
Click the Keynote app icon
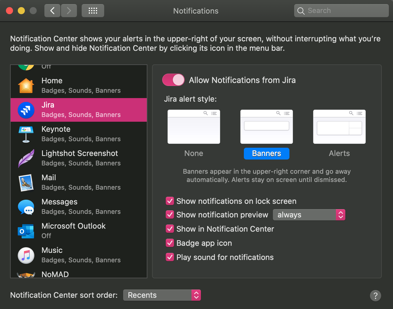[26, 134]
